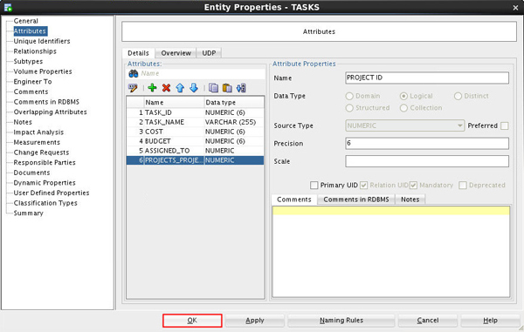The height and width of the screenshot is (332, 524).
Task: Open Naming Rules button
Action: (341, 321)
